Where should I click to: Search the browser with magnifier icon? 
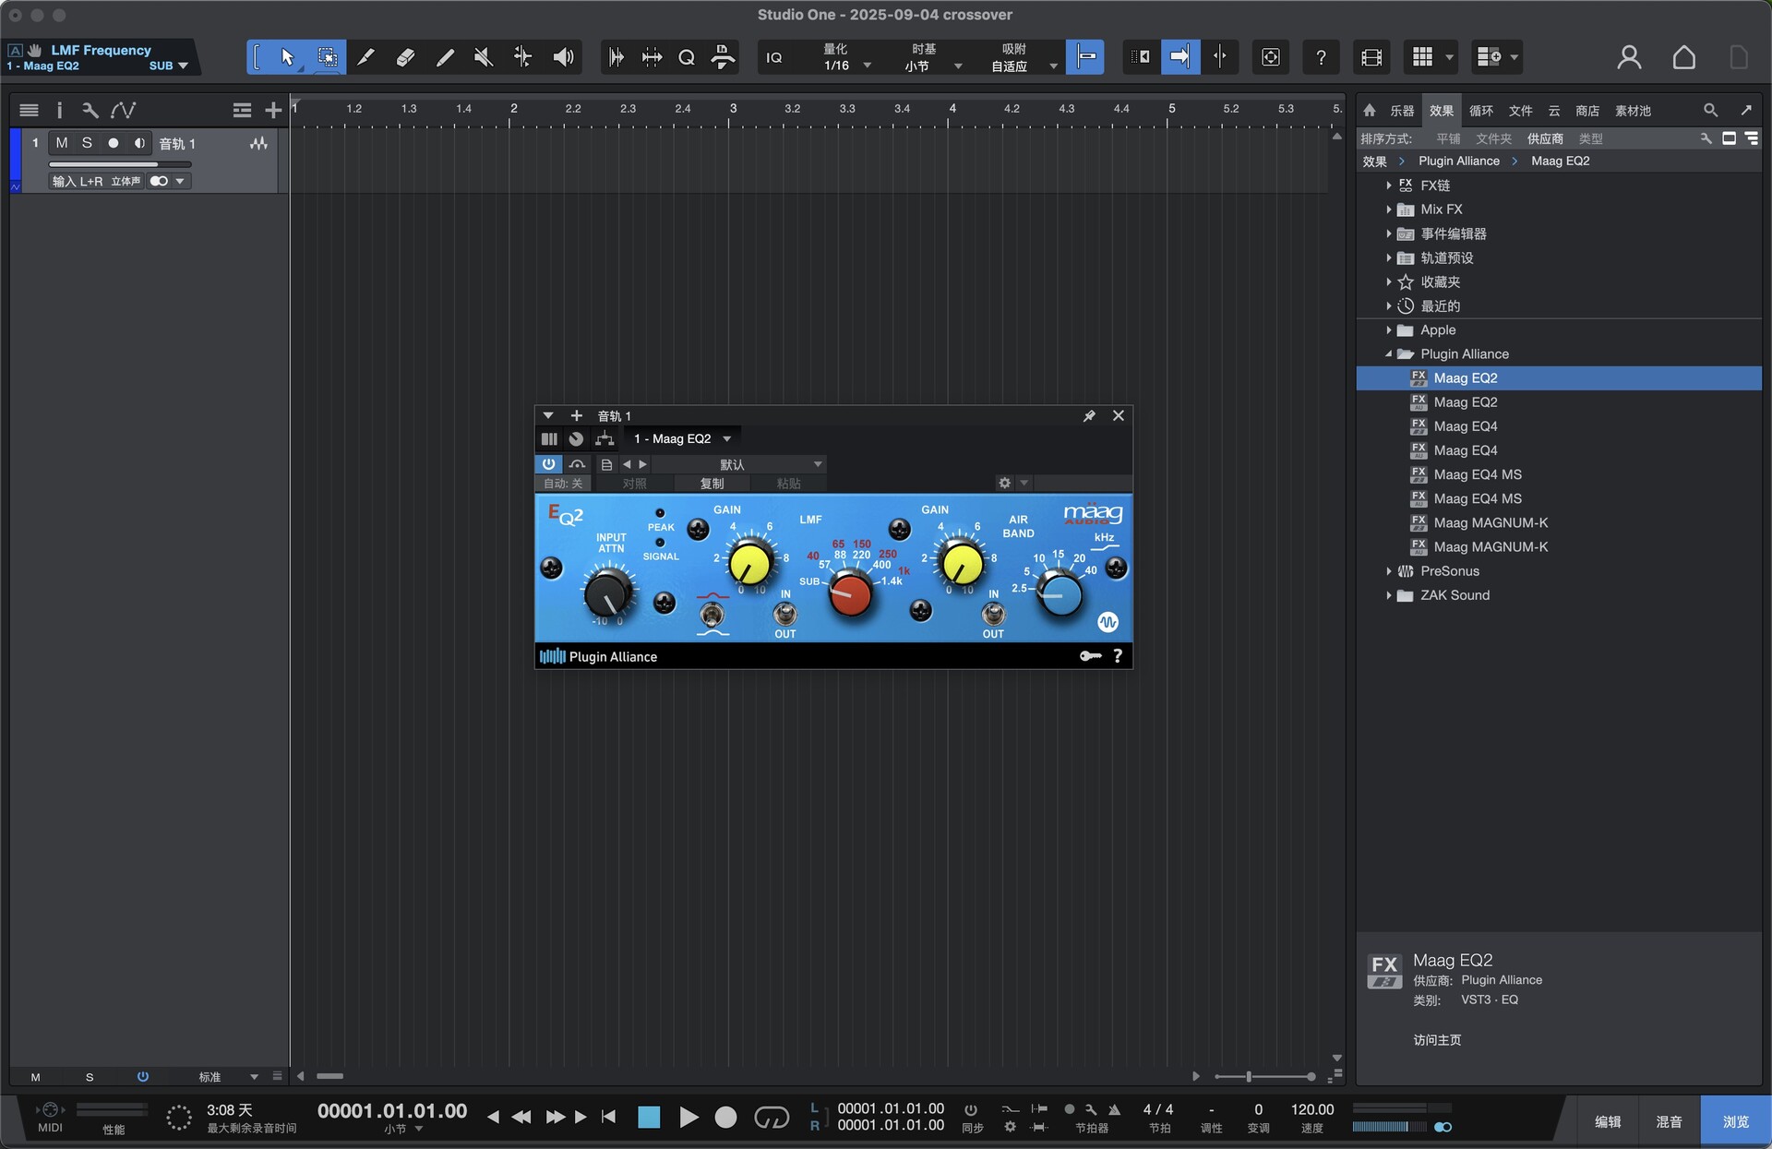pos(1710,111)
